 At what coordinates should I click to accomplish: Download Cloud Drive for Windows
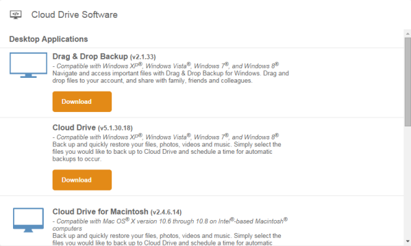click(82, 180)
